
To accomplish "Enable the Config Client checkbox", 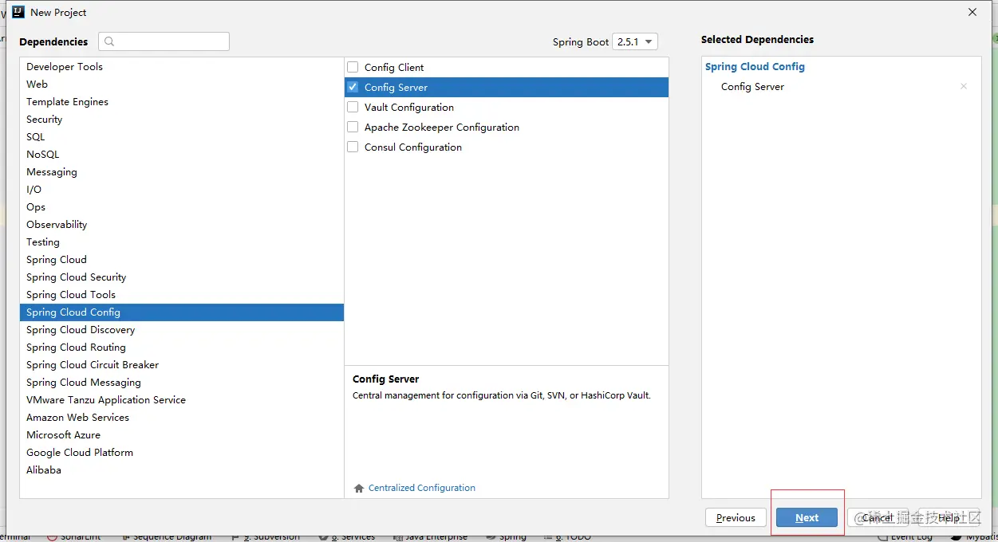I will [353, 67].
